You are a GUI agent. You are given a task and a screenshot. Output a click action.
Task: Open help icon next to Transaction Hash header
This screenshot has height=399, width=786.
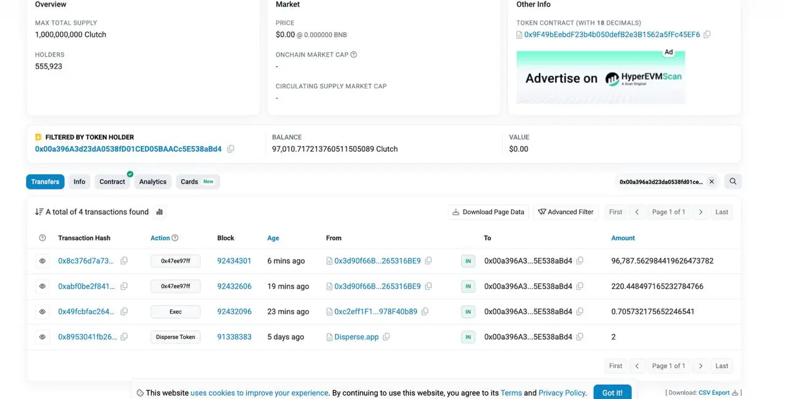[42, 238]
